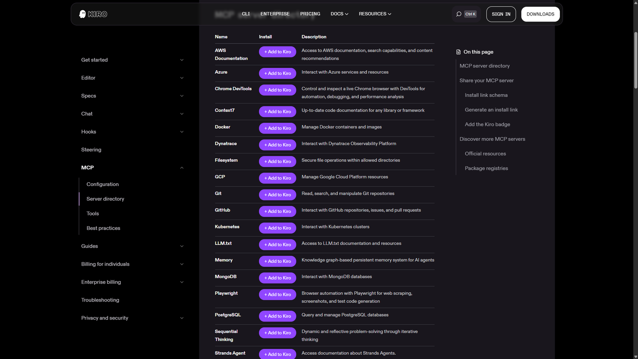Click the On this page document icon

point(458,52)
